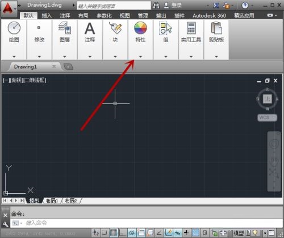Open the 精选应用 ribbon tab
This screenshot has height=238, width=284.
pyautogui.click(x=244, y=15)
